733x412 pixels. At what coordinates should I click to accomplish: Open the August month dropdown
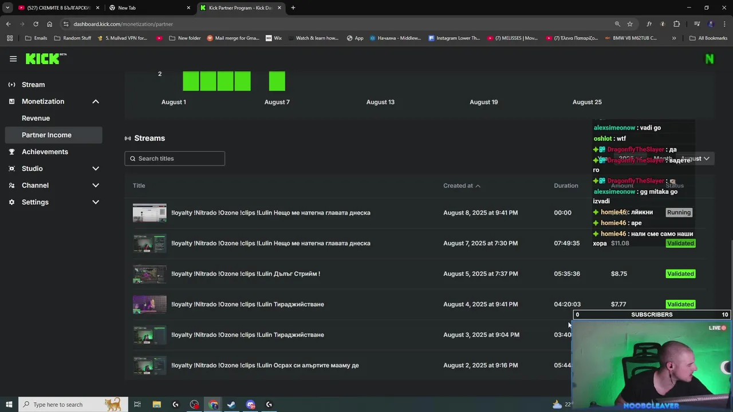click(x=695, y=159)
